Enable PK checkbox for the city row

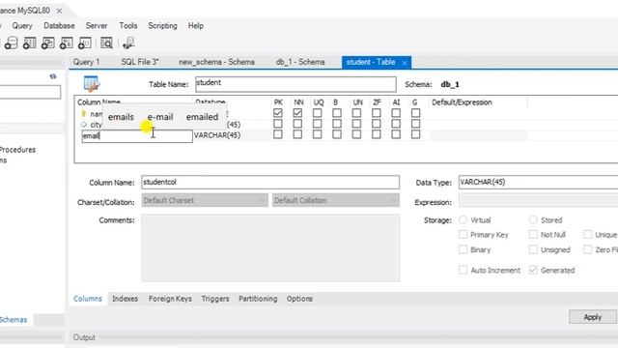click(x=278, y=124)
